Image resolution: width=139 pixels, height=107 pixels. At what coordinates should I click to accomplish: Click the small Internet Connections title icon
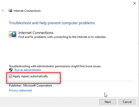tap(10, 11)
